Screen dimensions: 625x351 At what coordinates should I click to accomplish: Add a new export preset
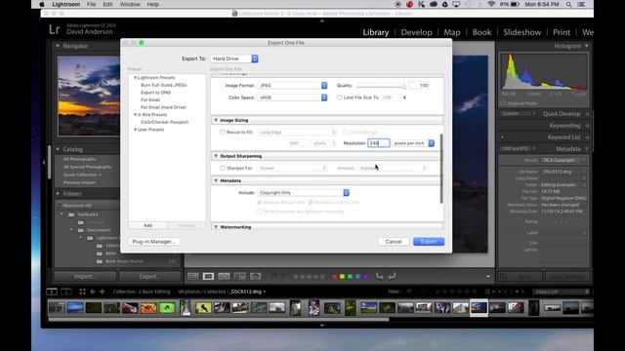147,225
